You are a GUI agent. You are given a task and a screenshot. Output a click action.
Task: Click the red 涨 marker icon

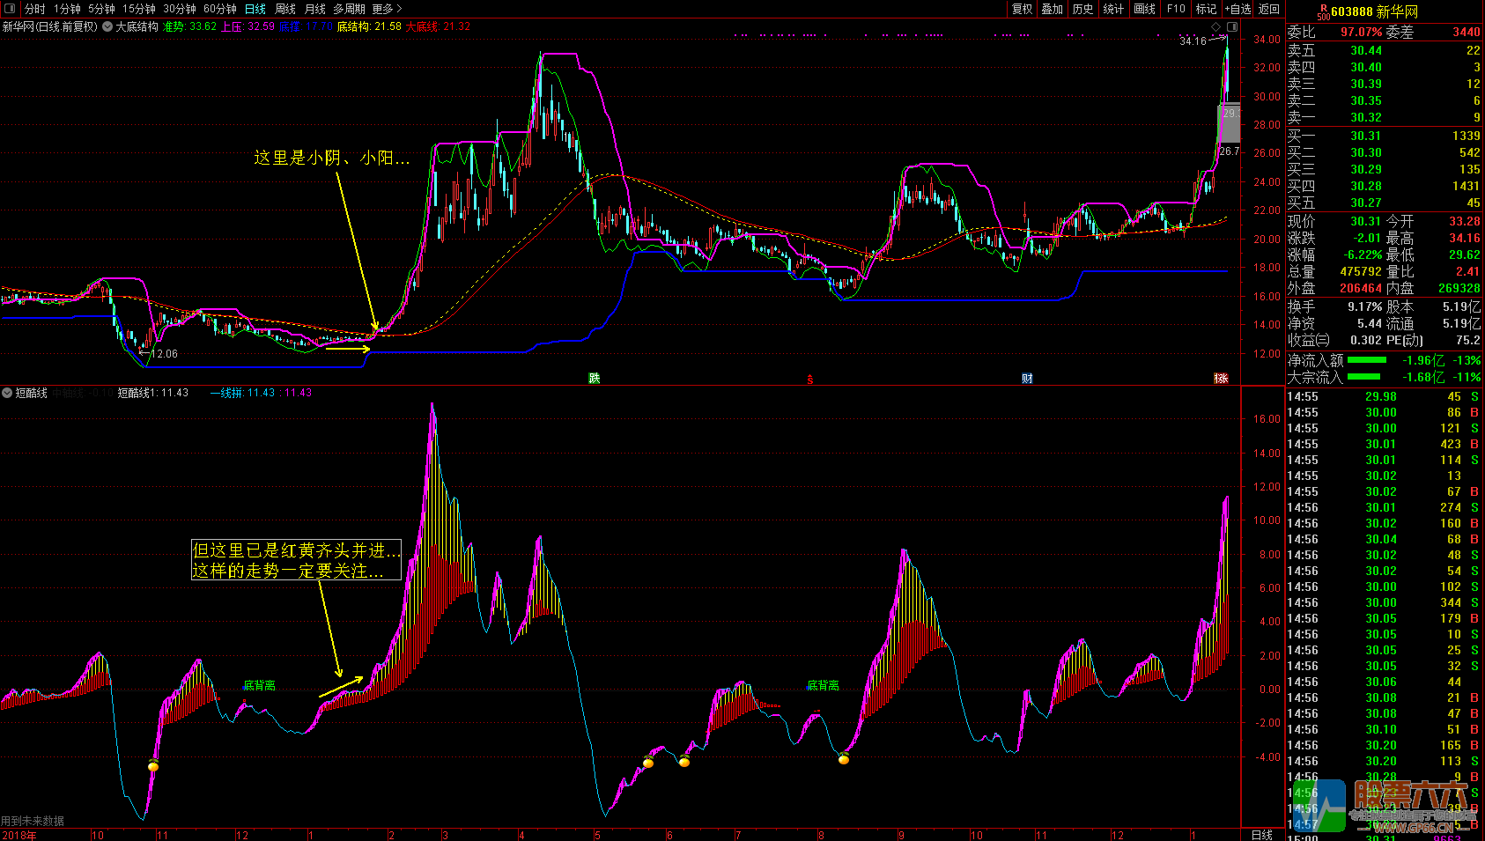[1221, 379]
